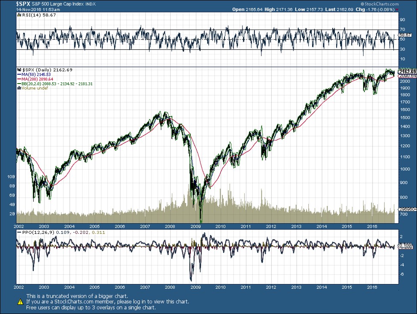Image resolution: width=417 pixels, height=314 pixels.
Task: Click the 10B label on volume axis
Action: (x=11, y=177)
